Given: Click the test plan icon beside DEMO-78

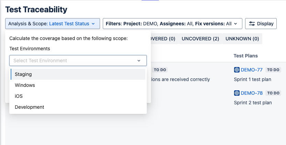Looking at the screenshot, I should click(x=236, y=93).
